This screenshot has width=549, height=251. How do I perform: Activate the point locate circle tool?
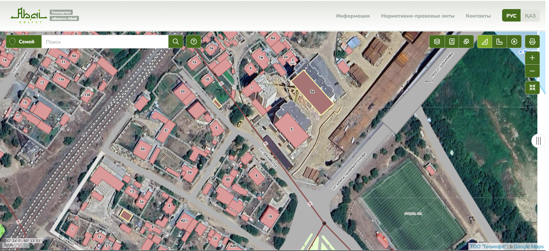click(514, 42)
